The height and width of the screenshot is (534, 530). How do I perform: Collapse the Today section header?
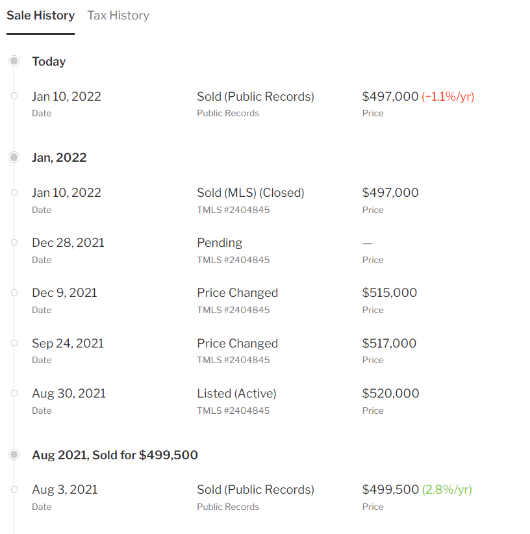[49, 62]
